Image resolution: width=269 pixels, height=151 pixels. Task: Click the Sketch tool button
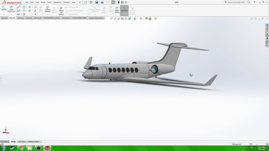[4, 8]
